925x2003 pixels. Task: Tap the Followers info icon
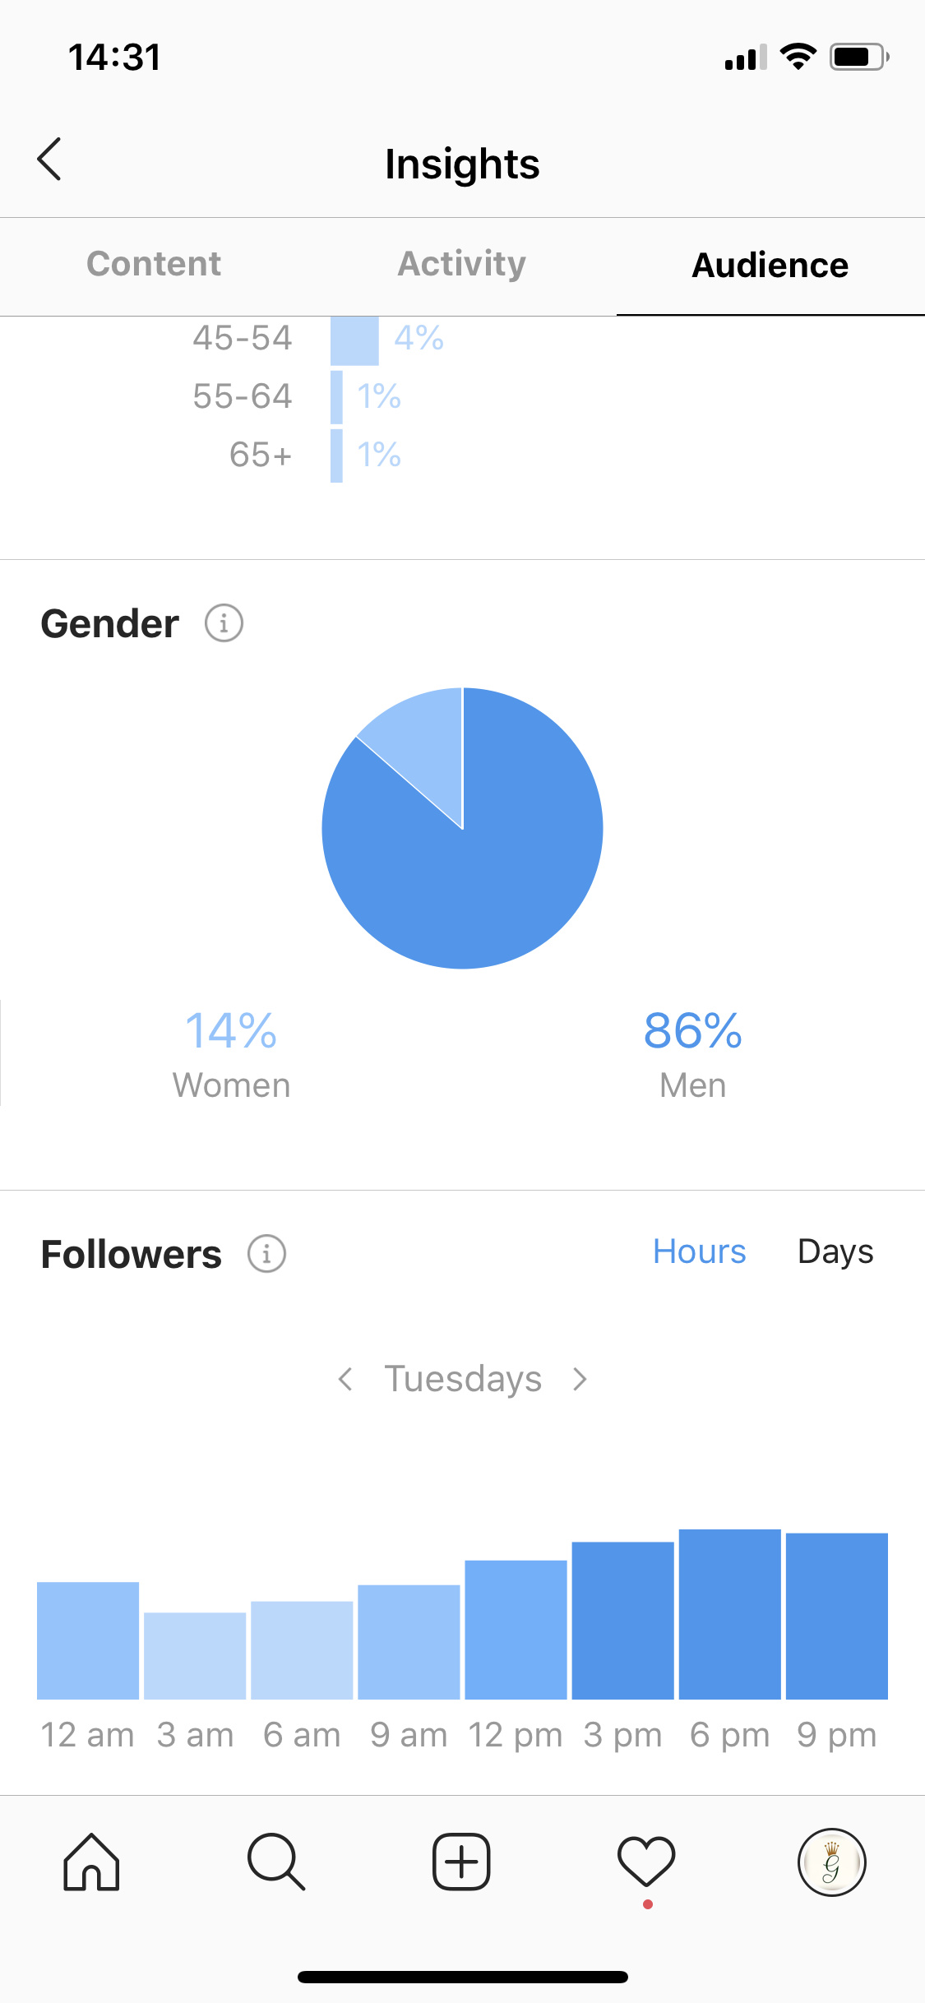click(x=267, y=1254)
